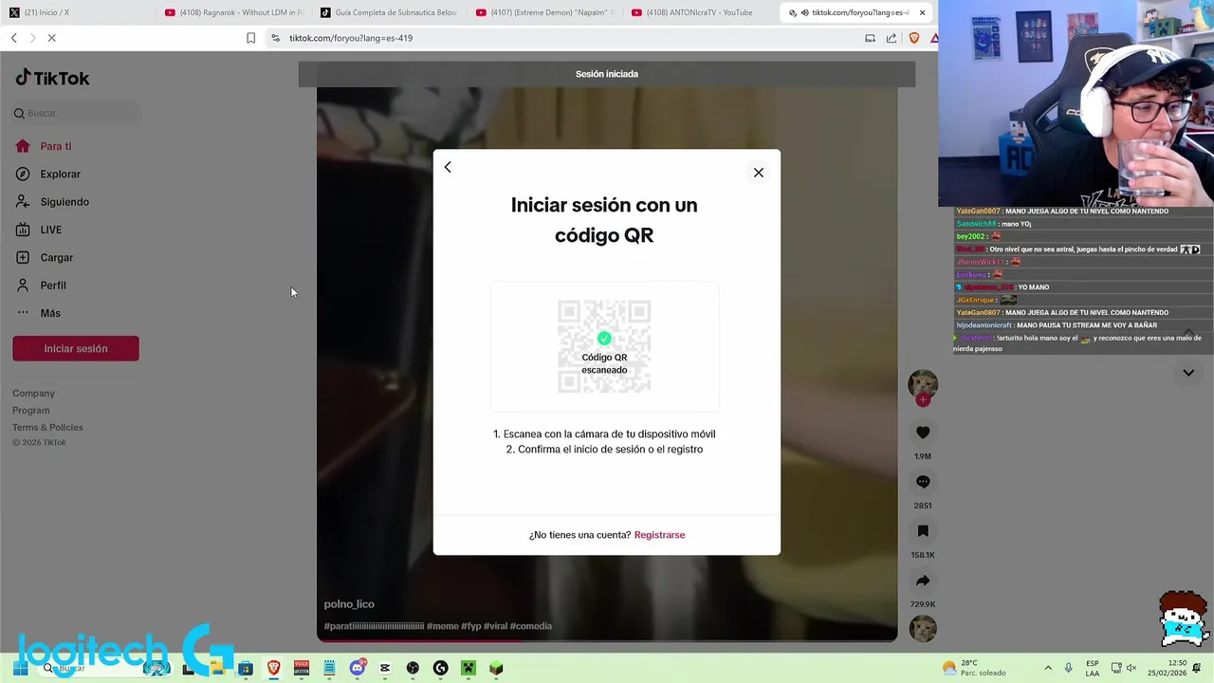Screen dimensions: 1214x683
Task: Click the scanned QR code image
Action: [604, 346]
